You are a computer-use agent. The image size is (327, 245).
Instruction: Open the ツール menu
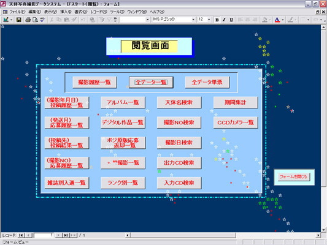pyautogui.click(x=117, y=12)
